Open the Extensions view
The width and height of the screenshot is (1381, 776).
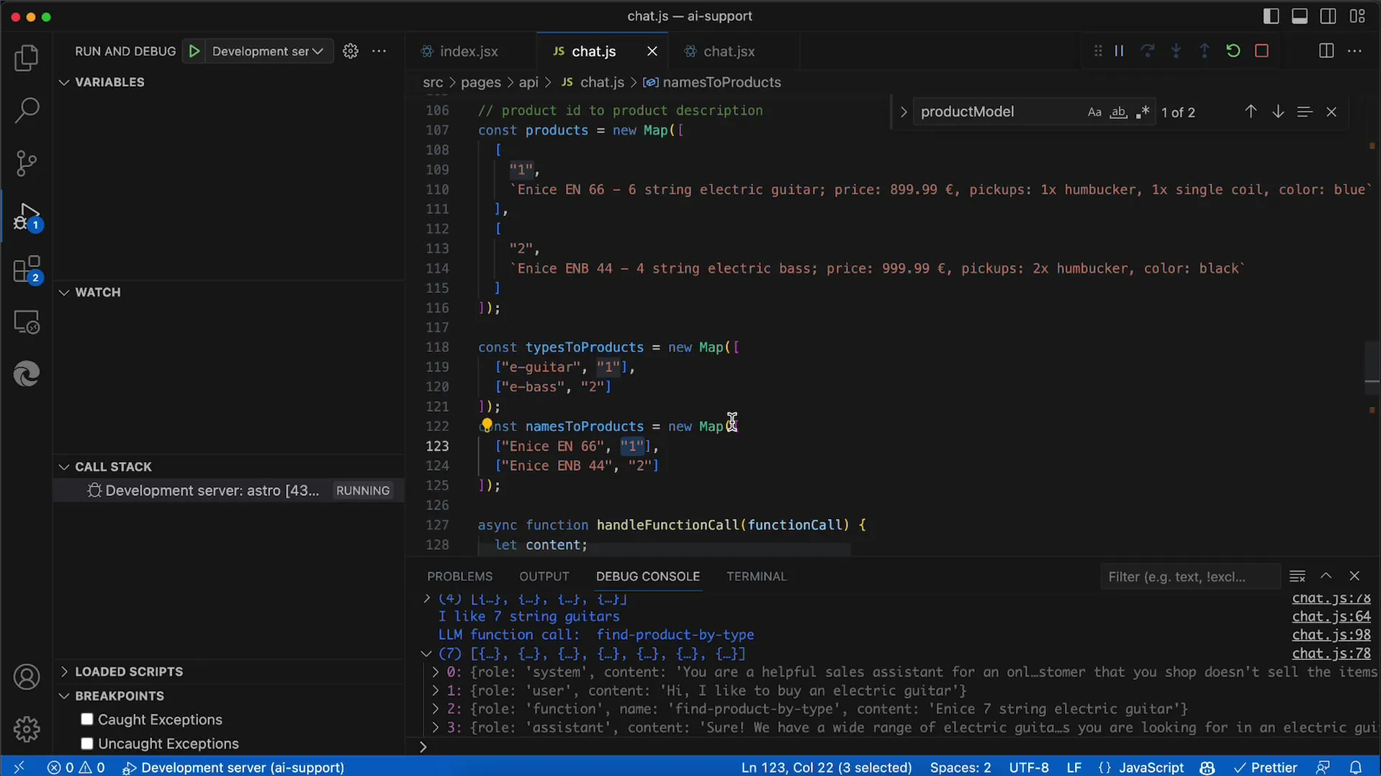[27, 270]
